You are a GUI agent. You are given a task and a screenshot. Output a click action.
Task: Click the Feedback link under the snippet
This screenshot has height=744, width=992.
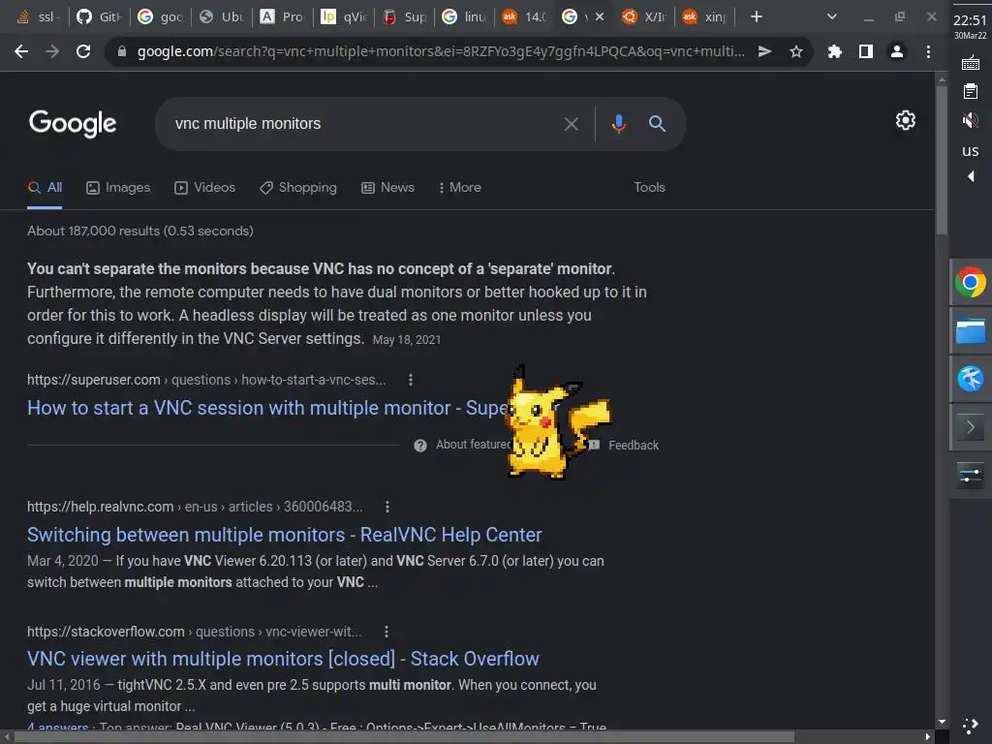coord(634,446)
